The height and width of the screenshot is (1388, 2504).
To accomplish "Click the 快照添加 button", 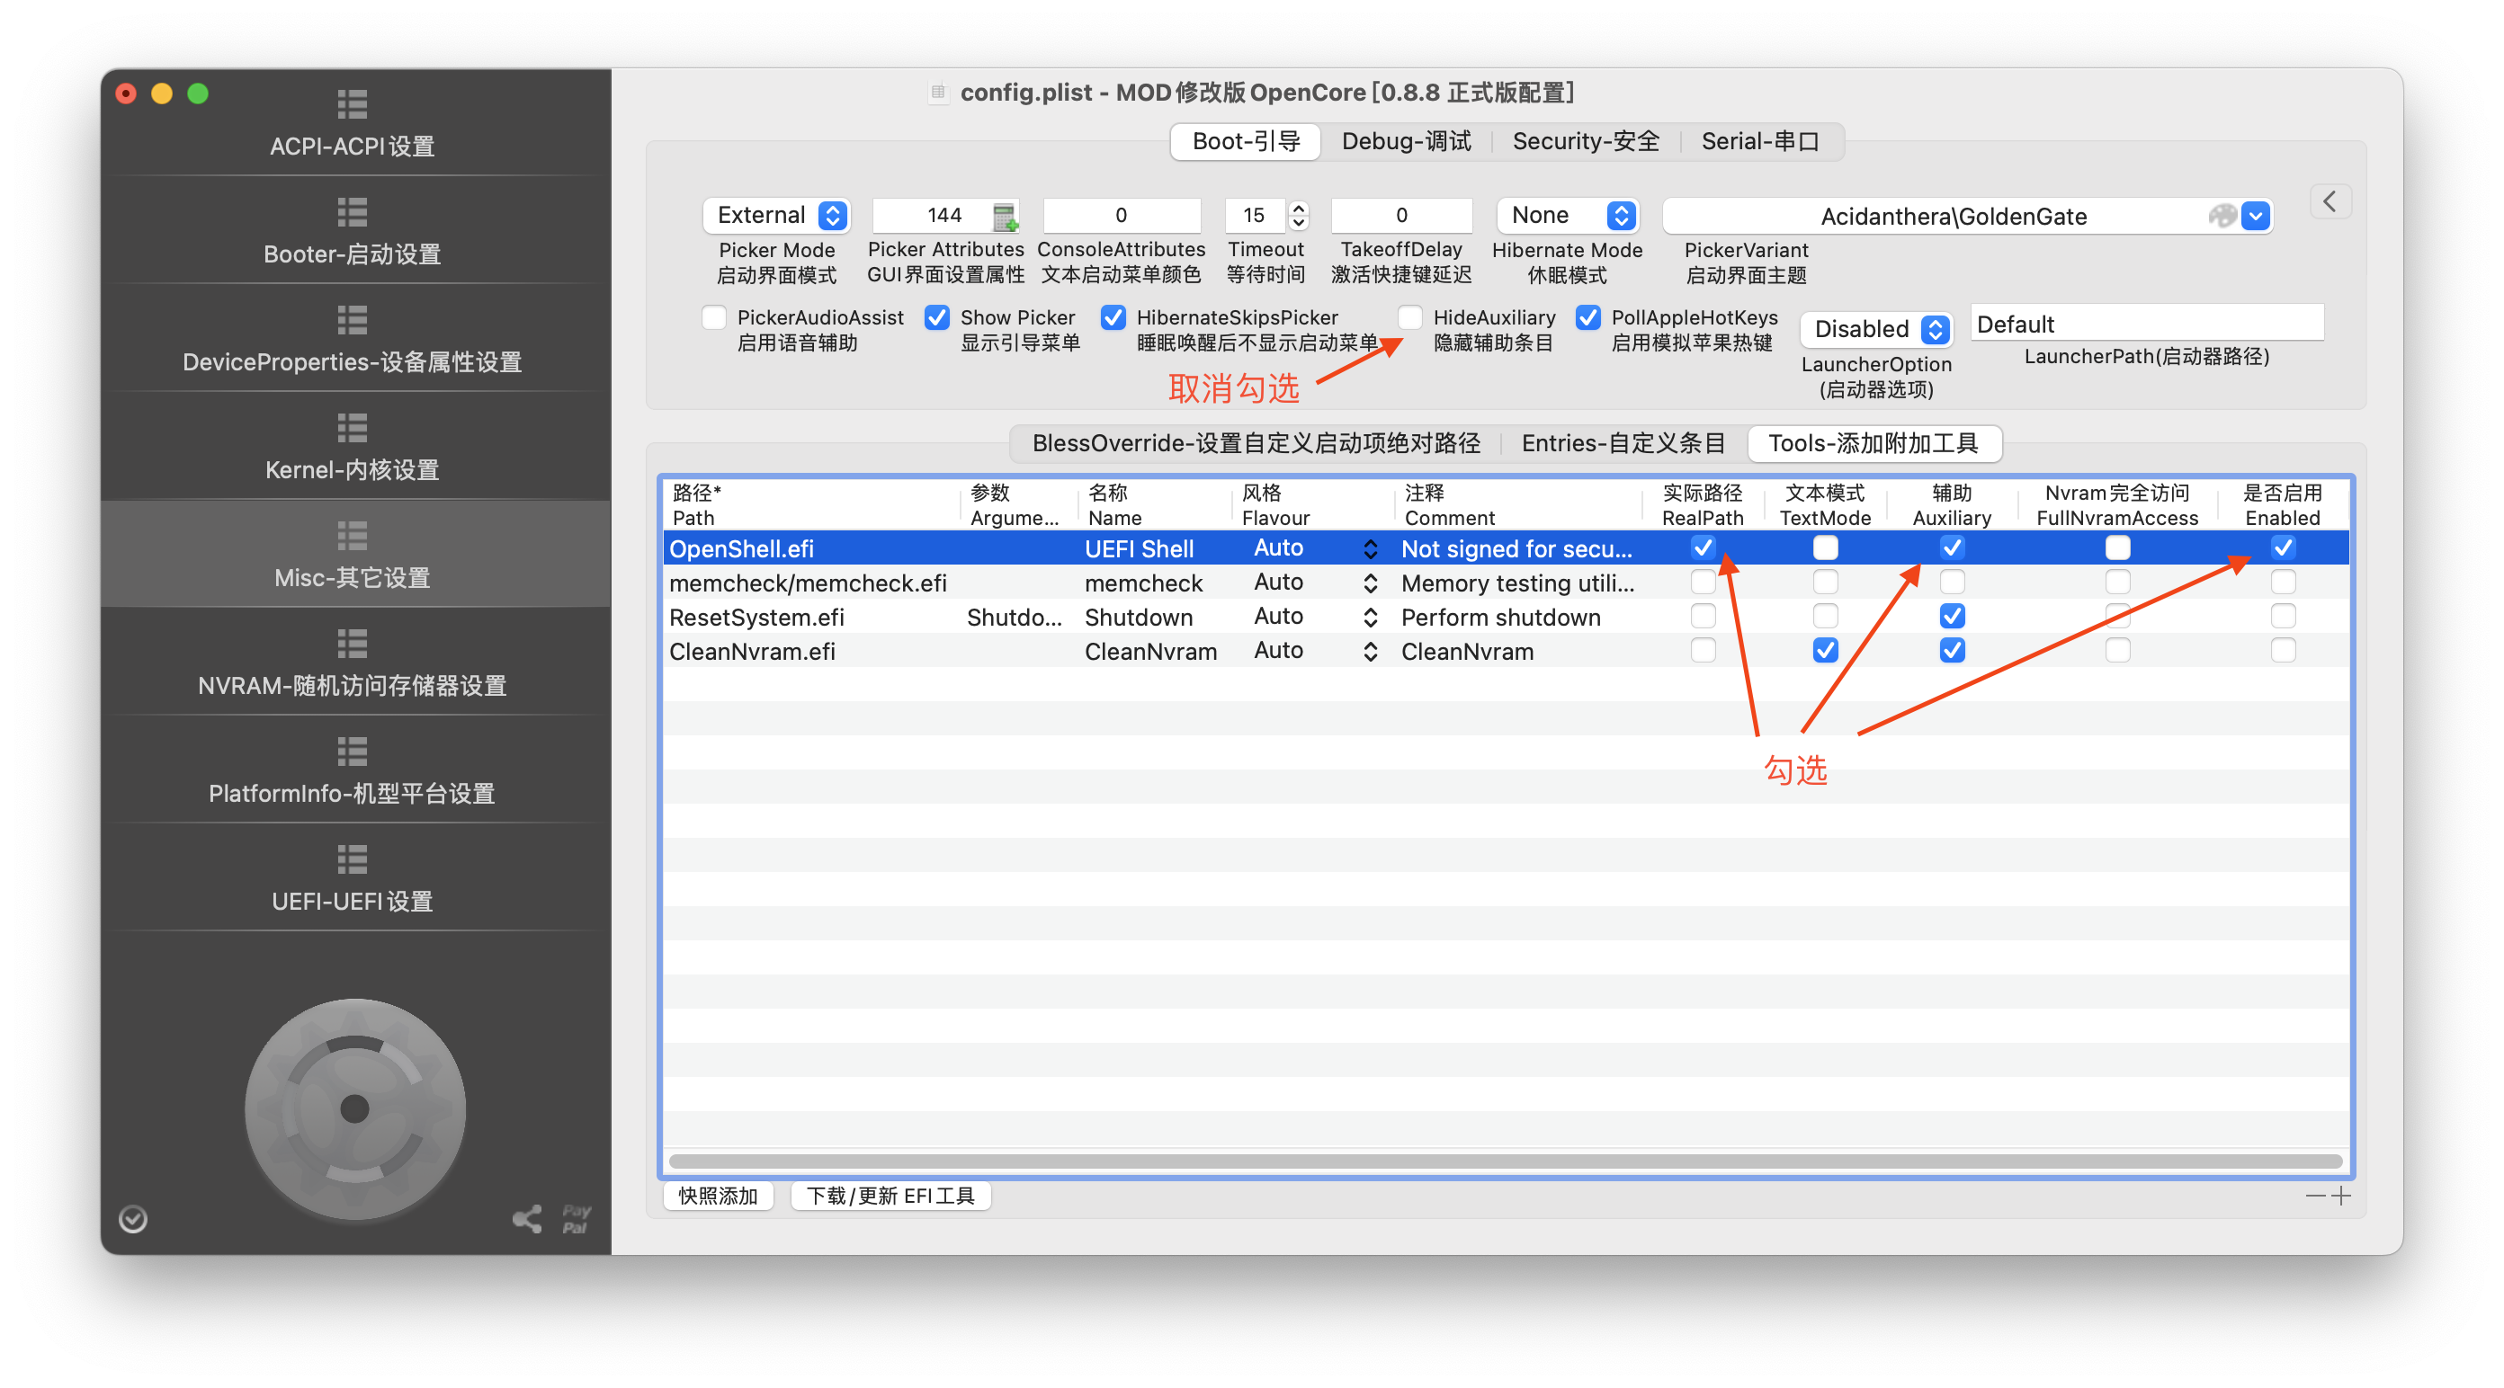I will click(718, 1196).
